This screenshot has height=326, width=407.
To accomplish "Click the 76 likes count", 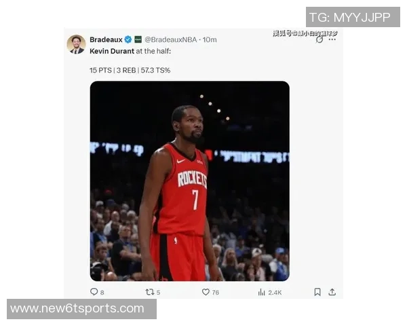I will point(216,293).
